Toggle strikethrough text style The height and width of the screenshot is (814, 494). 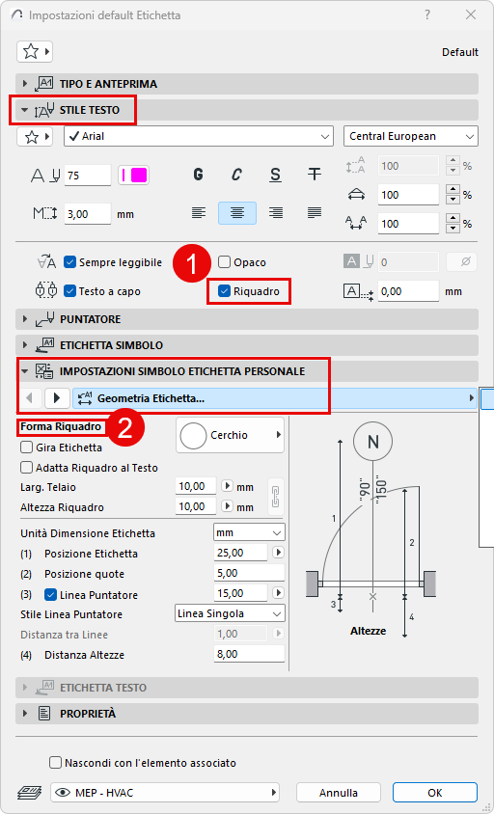point(314,175)
